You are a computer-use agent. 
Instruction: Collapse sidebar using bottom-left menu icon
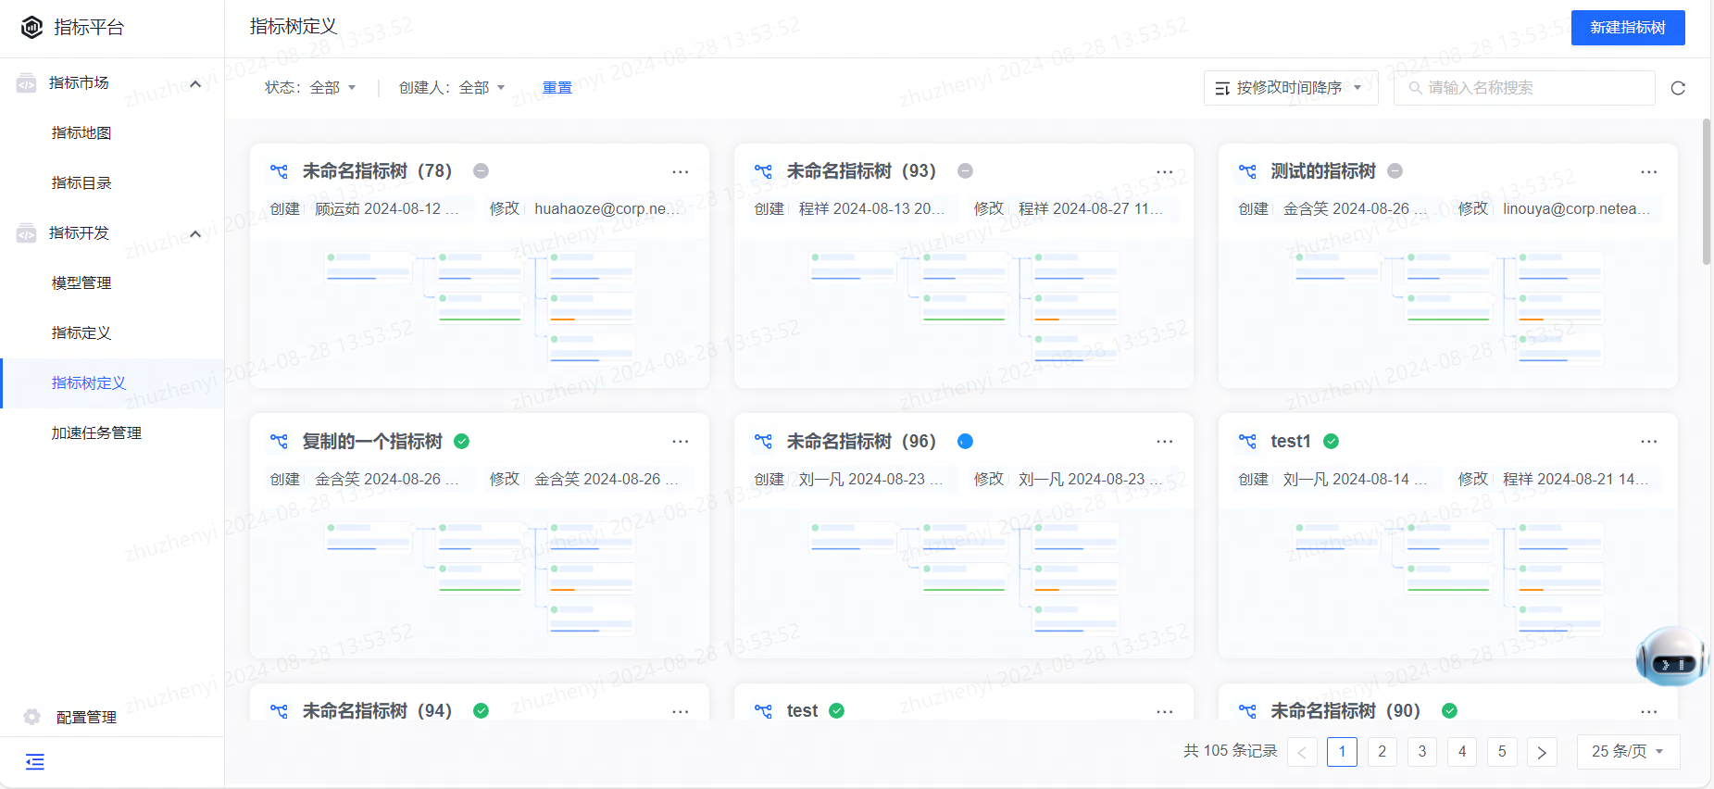(35, 762)
